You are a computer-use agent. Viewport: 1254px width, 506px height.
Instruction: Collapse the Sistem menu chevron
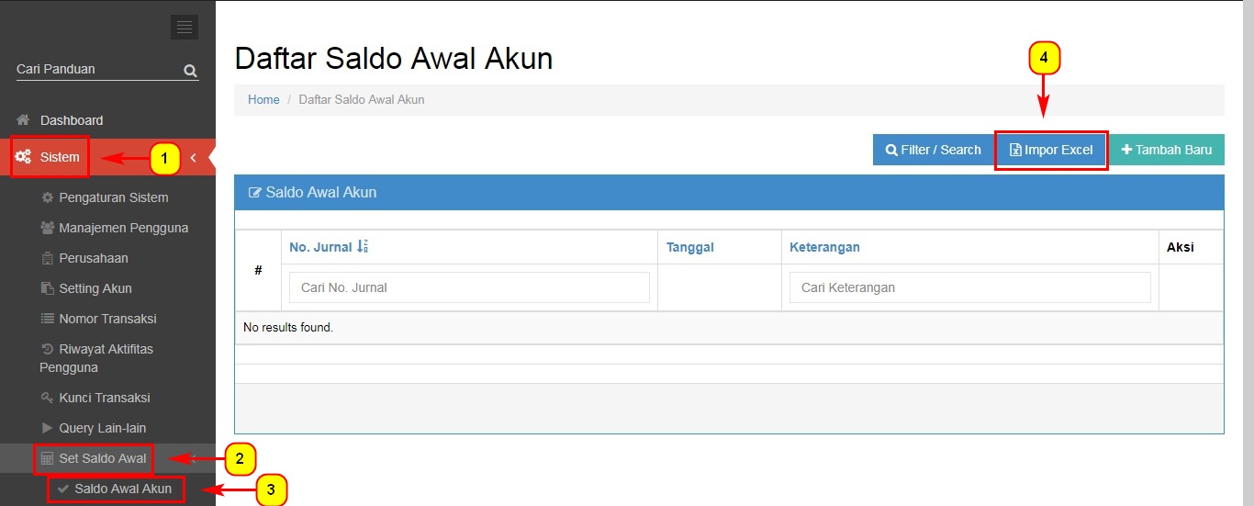[x=193, y=158]
